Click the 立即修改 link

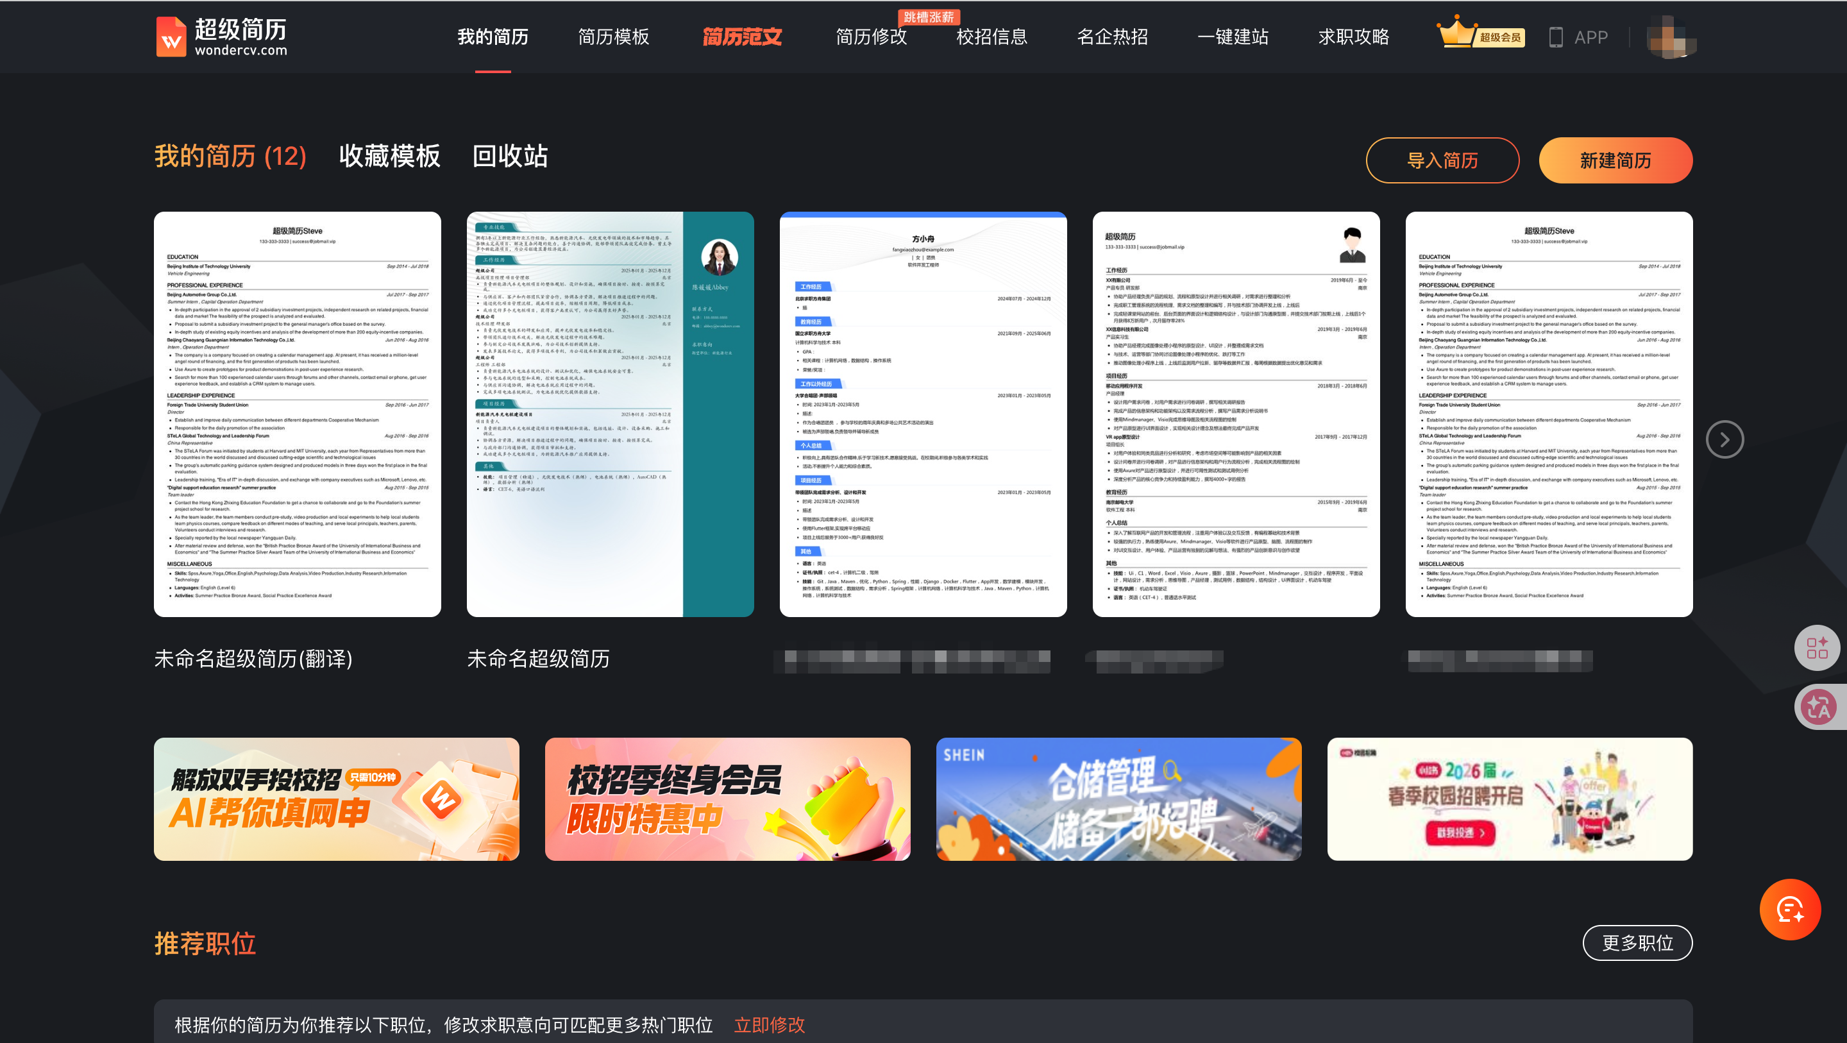coord(770,1024)
